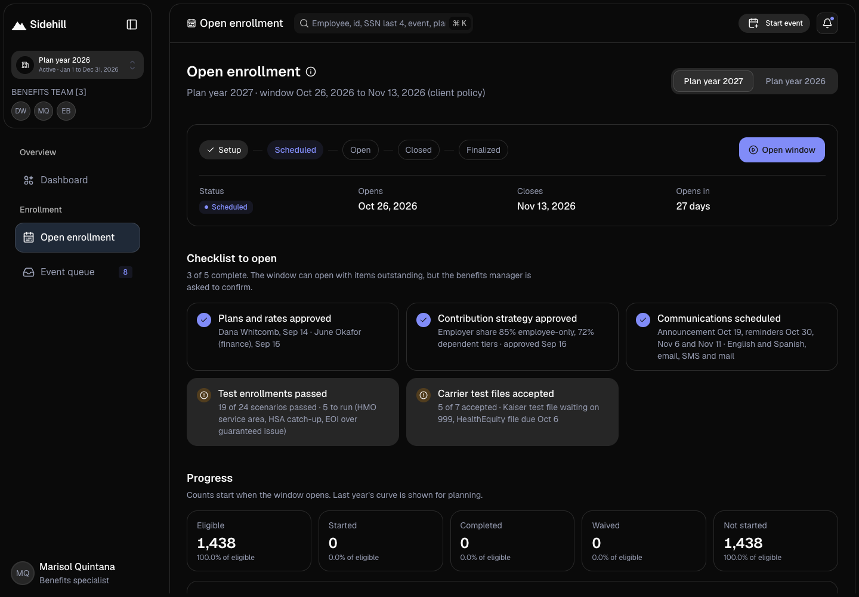Click the Event queue inbox icon

(29, 272)
